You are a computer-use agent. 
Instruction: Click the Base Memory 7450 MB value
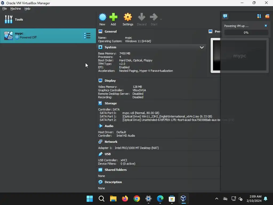coord(125,53)
